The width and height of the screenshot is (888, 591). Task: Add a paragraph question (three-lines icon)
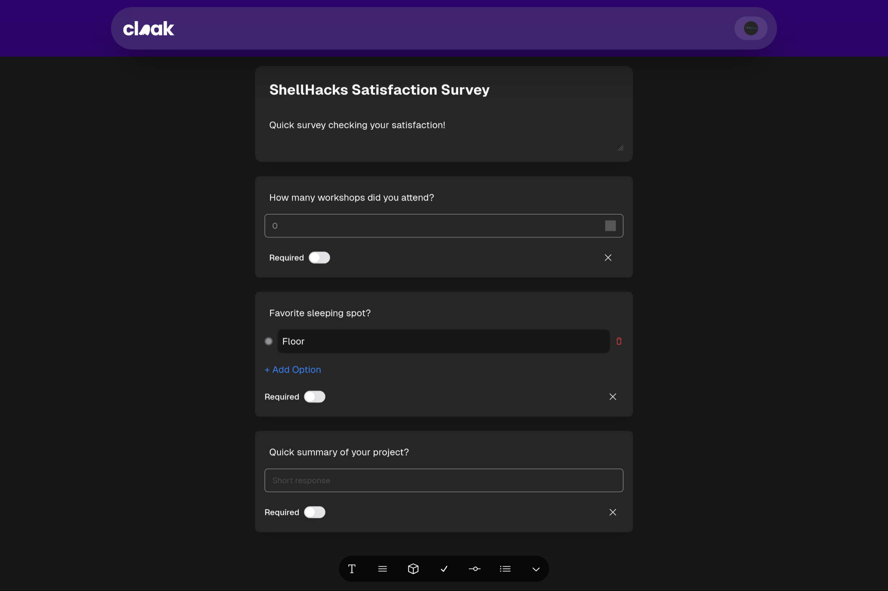[382, 569]
